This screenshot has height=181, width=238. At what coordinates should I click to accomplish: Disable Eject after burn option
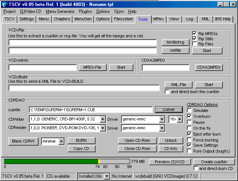click(190, 134)
